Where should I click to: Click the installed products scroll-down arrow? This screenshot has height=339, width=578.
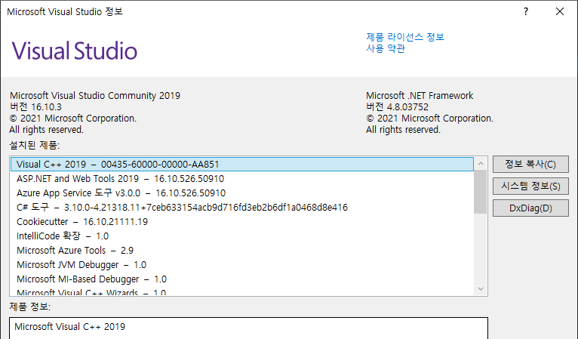(x=481, y=289)
